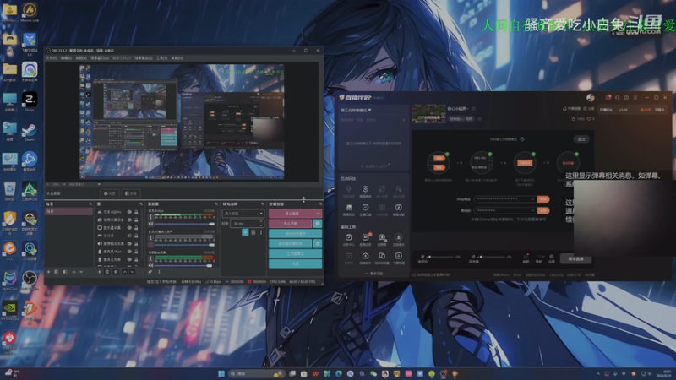The height and width of the screenshot is (380, 676).
Task: Open OBS Tools menu
Action: pos(161,57)
